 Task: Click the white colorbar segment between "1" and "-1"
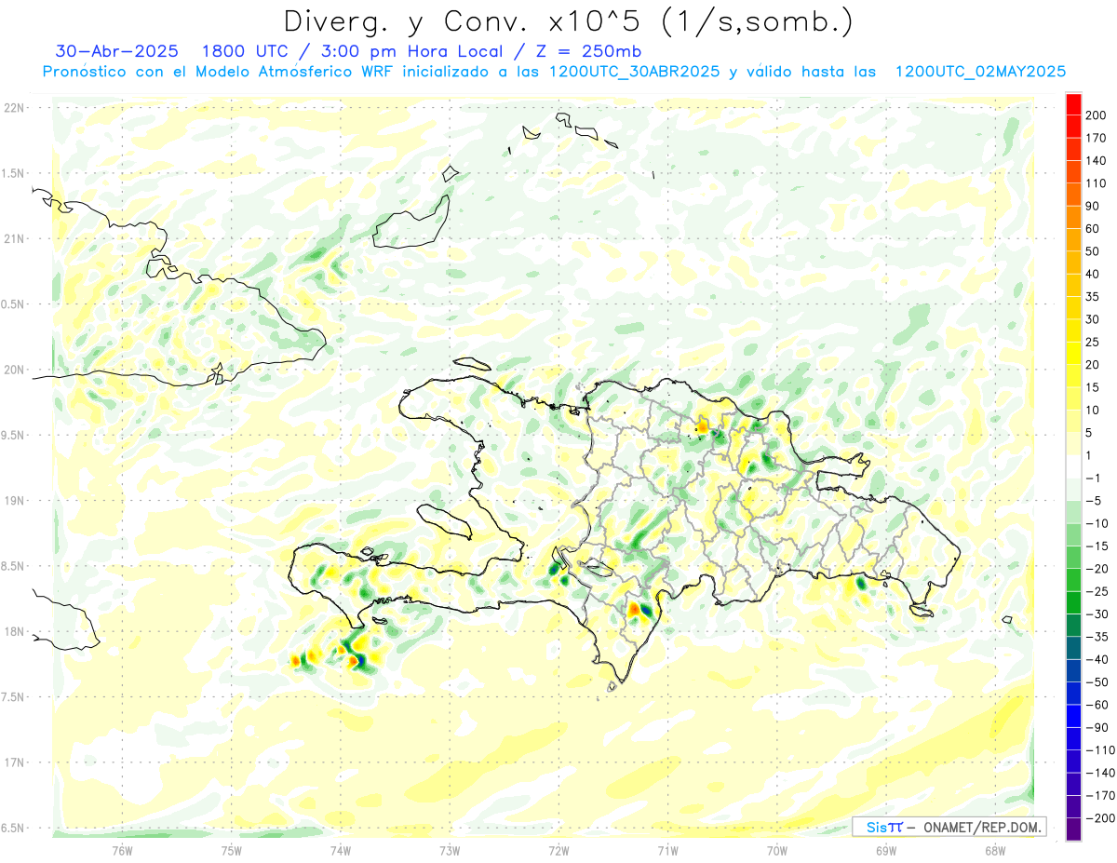coord(1073,466)
